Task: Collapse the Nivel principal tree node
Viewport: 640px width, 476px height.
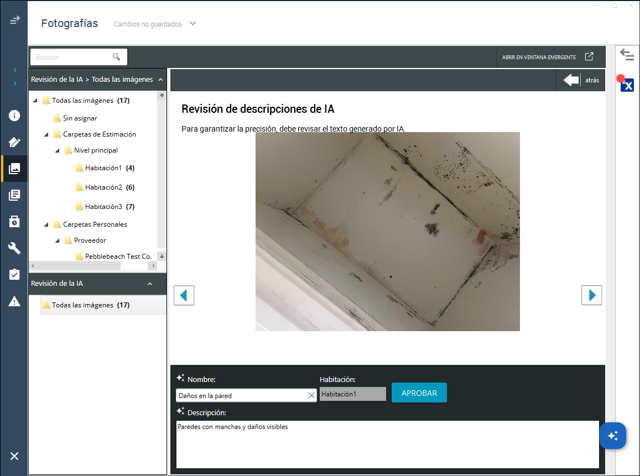Action: [57, 150]
